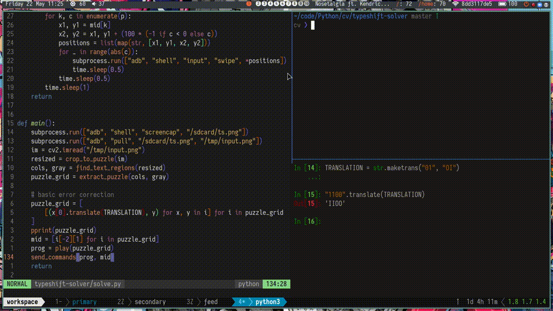Click the blue tray icon in top bar

[539, 4]
